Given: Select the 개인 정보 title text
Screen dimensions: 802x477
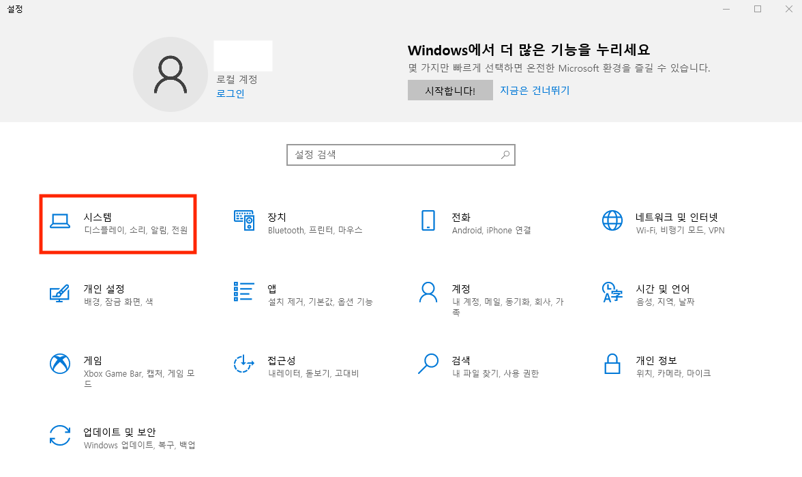Looking at the screenshot, I should (656, 360).
